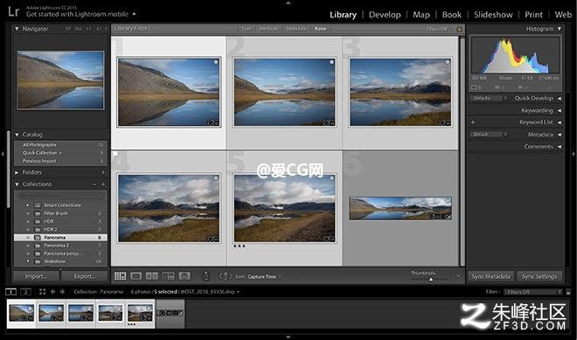Click the Import button

[x=36, y=276]
